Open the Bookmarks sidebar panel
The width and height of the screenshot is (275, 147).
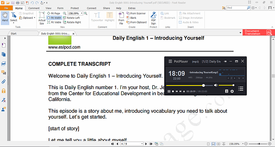tap(4, 46)
